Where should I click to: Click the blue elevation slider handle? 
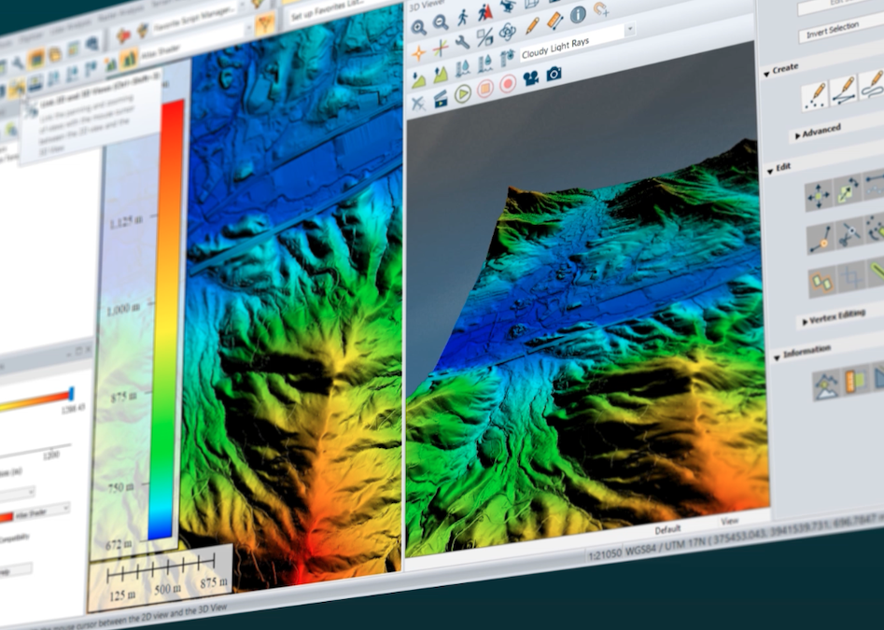point(72,393)
